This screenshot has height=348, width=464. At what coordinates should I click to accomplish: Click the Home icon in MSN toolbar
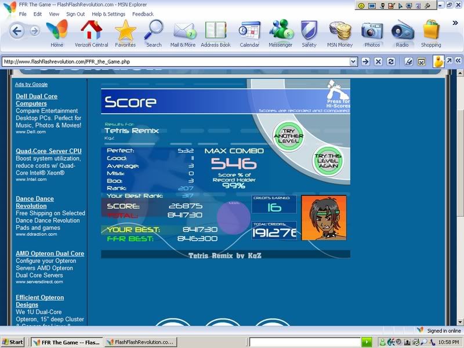[x=57, y=31]
